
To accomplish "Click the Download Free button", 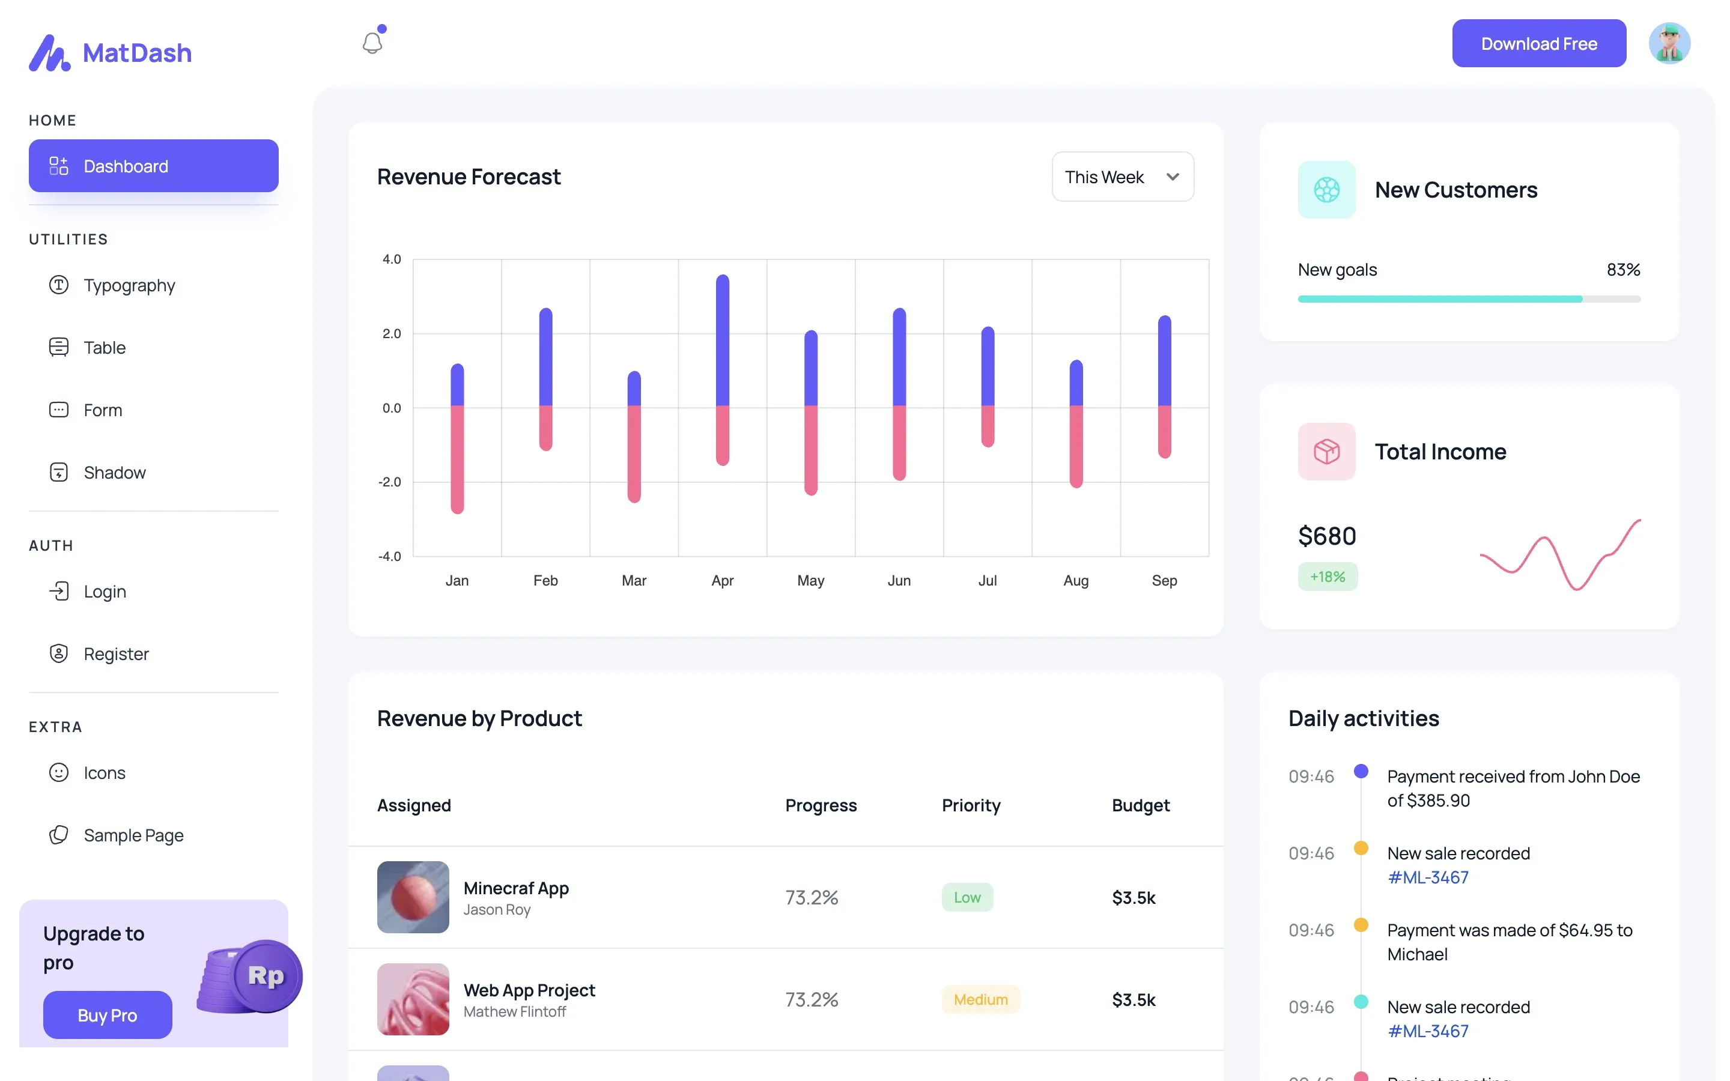I will [x=1538, y=43].
